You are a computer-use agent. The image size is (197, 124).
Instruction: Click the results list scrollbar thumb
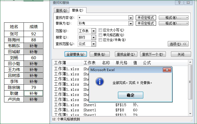190,82
